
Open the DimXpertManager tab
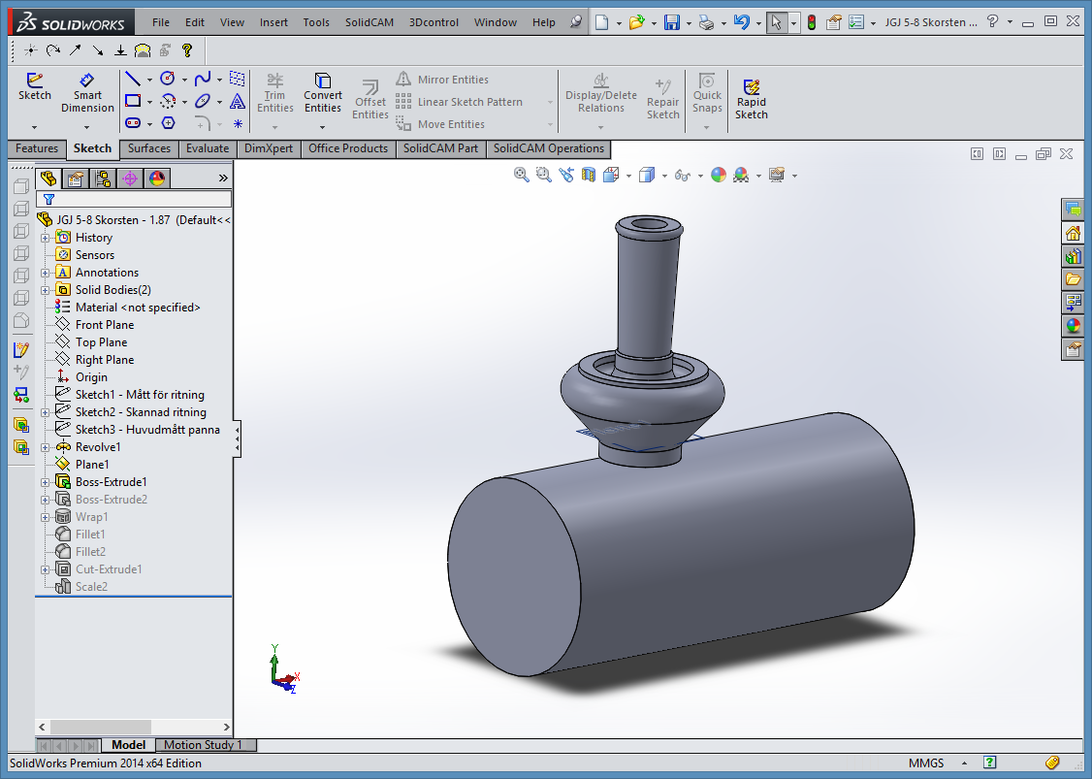(130, 179)
